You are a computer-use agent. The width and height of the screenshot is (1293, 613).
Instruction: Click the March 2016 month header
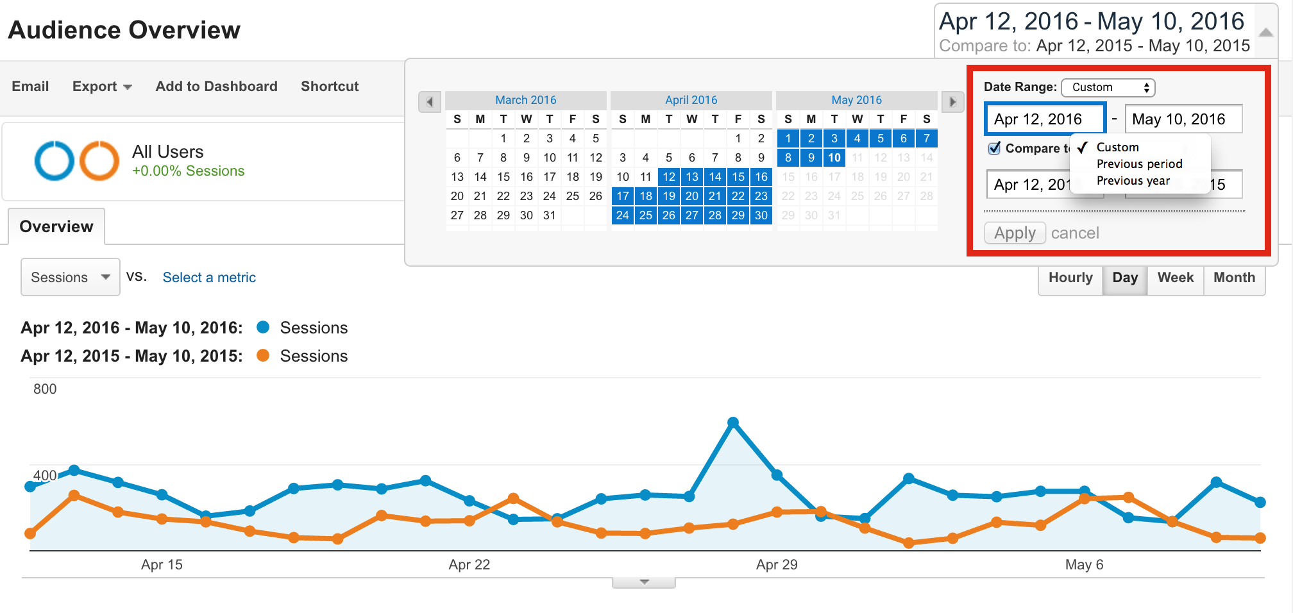pyautogui.click(x=525, y=100)
